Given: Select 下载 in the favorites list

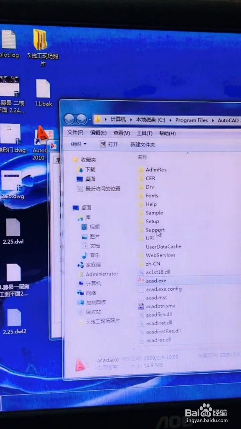Looking at the screenshot, I should point(86,169).
